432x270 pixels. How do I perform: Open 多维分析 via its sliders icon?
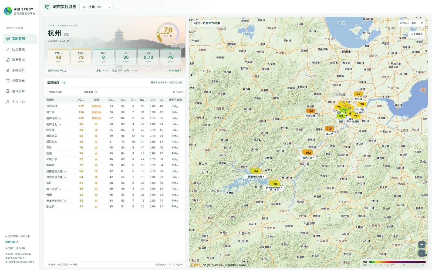[8, 70]
